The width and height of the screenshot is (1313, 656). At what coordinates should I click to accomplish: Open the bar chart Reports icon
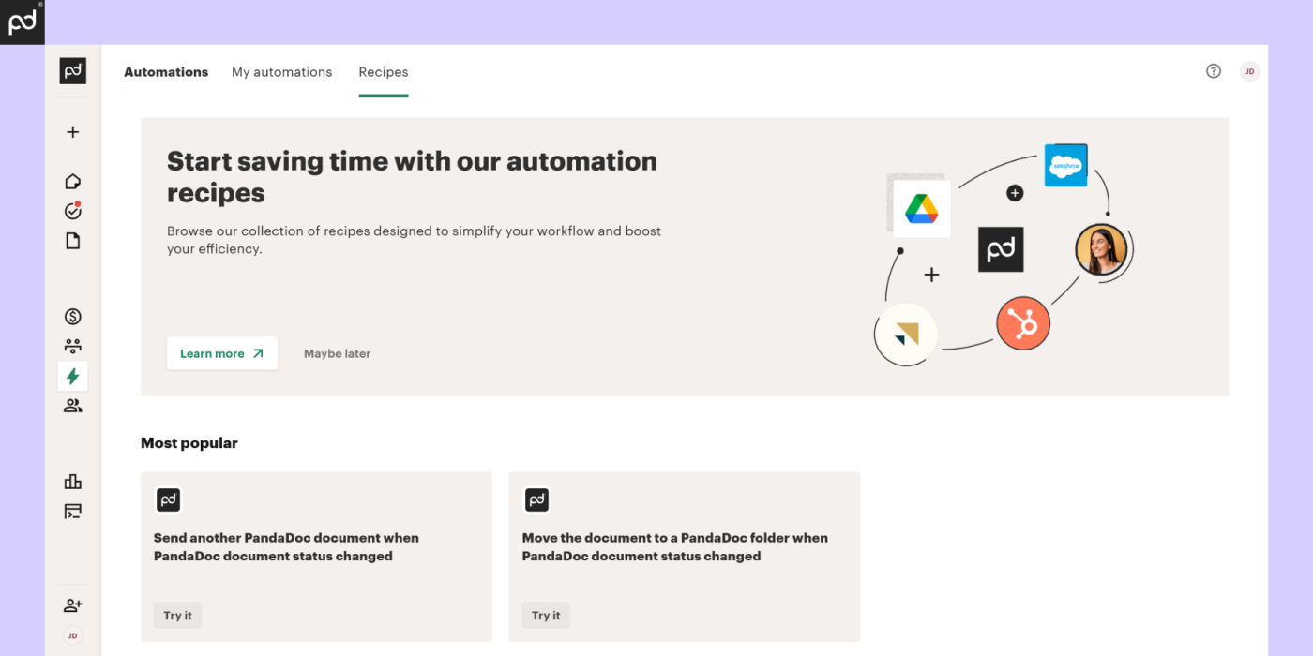pos(72,482)
